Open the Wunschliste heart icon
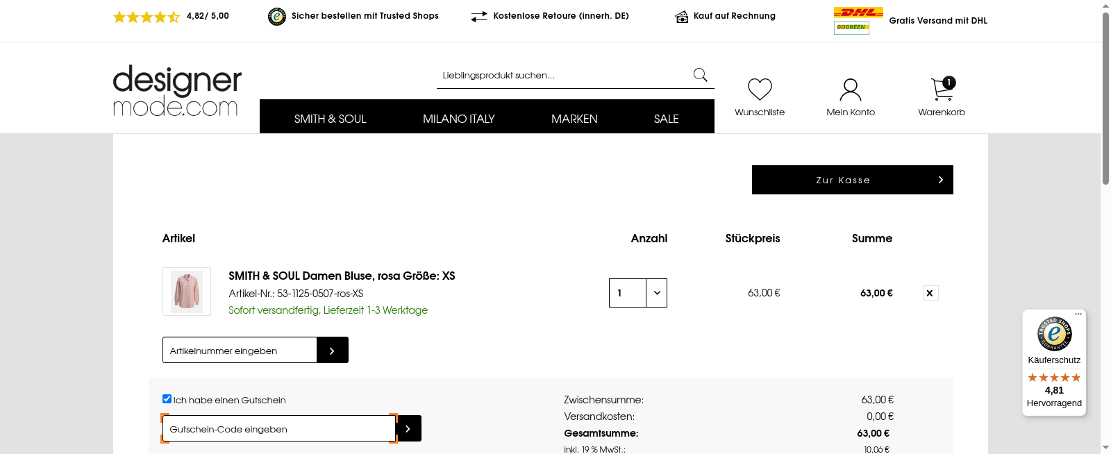1111x454 pixels. tap(759, 90)
